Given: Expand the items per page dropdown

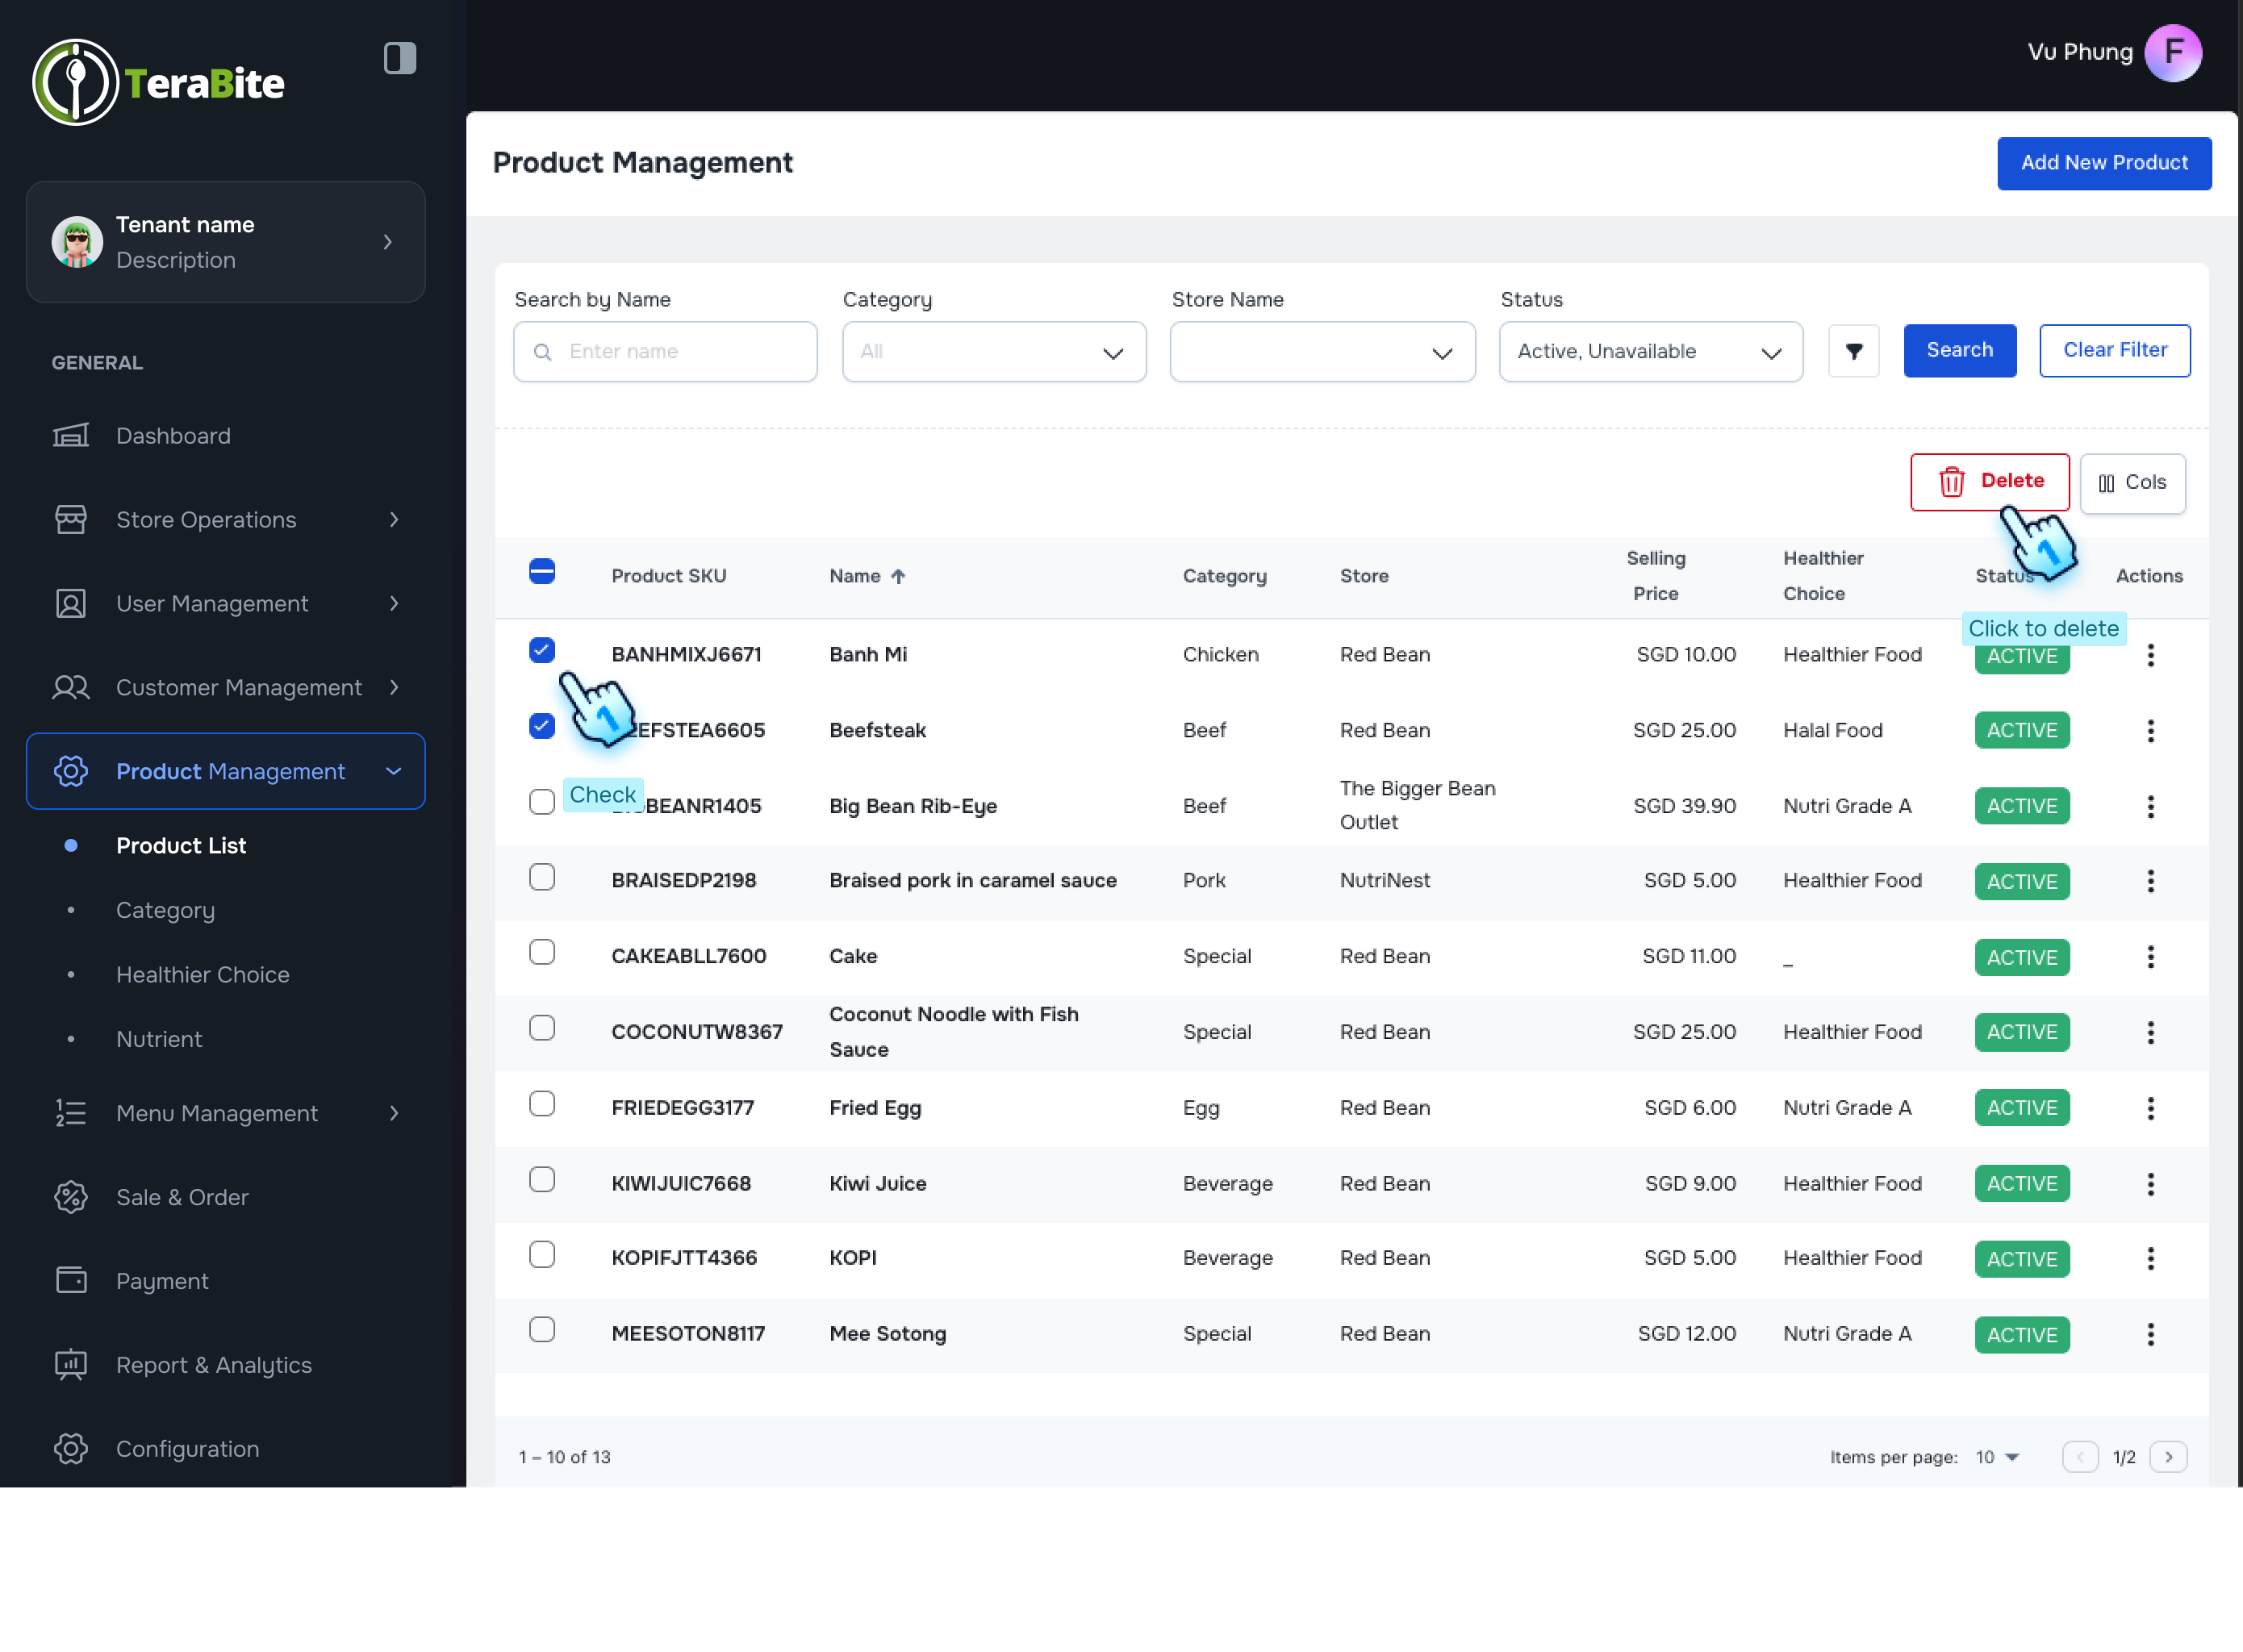Looking at the screenshot, I should tap(1994, 1457).
